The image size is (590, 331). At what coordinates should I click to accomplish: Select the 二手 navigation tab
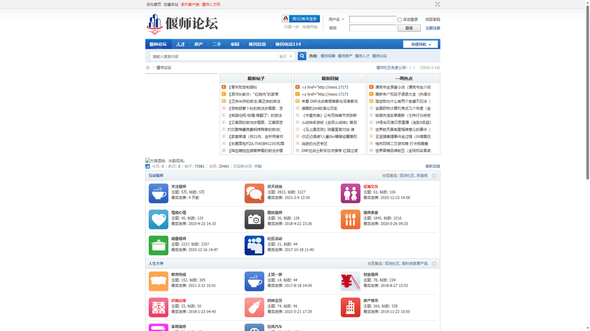(217, 44)
